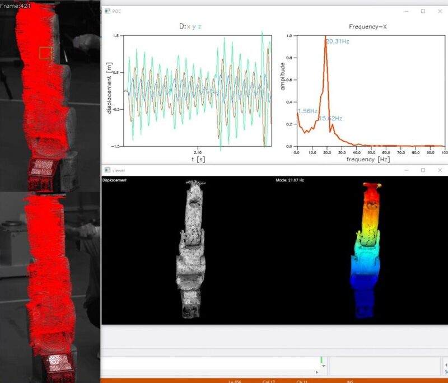Click the POC window title bar icon
Viewport: 448px width, 383px height.
point(108,11)
